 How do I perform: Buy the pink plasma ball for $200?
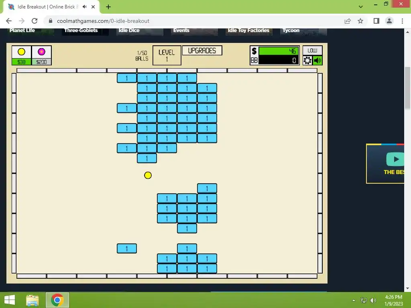tap(41, 55)
